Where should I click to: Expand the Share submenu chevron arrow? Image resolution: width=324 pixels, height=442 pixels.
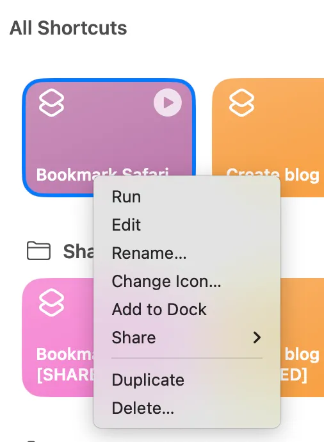tap(257, 338)
